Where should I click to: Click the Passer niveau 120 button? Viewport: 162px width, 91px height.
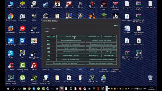(x=93, y=36)
